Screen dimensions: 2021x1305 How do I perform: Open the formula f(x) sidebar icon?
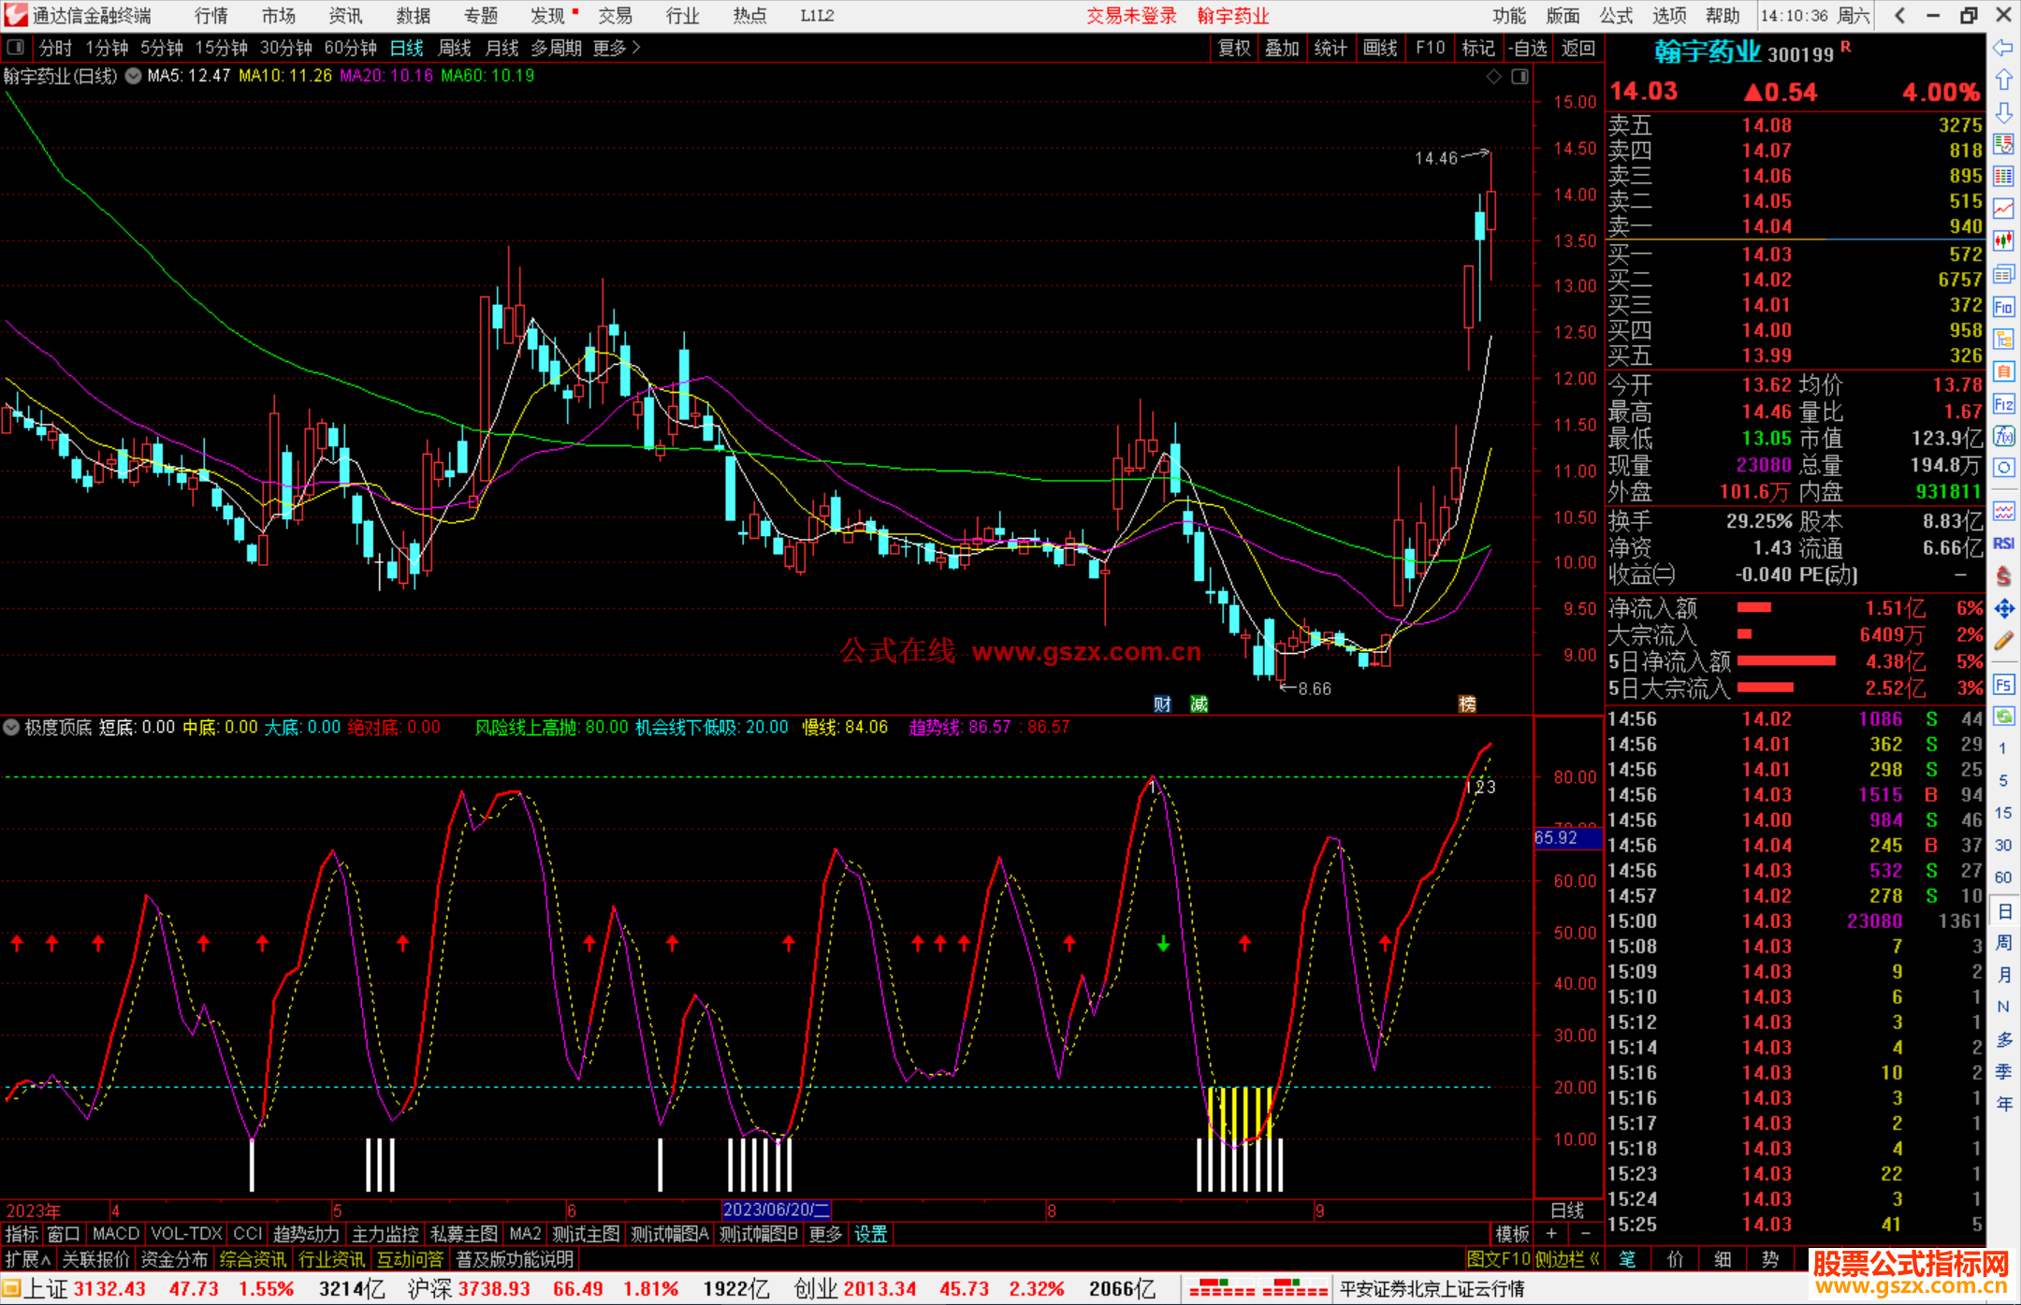click(2003, 437)
